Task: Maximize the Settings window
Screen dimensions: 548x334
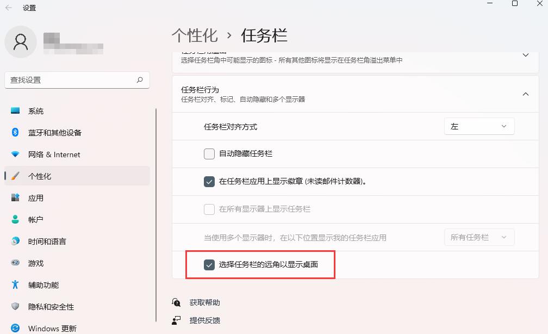Action: (x=515, y=3)
